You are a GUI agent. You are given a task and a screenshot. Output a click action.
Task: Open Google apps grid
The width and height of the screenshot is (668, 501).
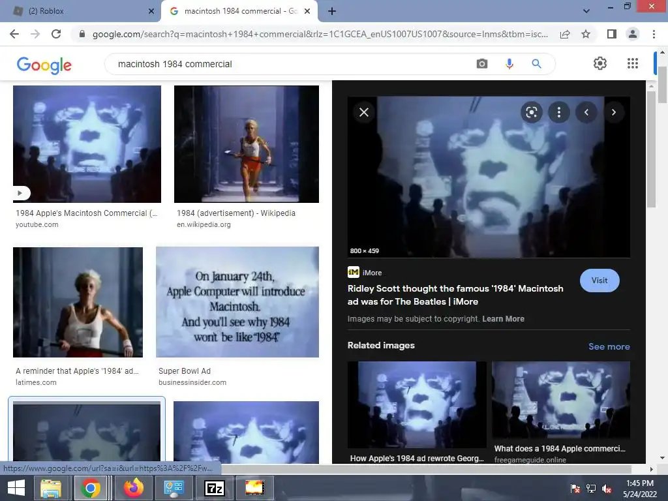pyautogui.click(x=633, y=63)
